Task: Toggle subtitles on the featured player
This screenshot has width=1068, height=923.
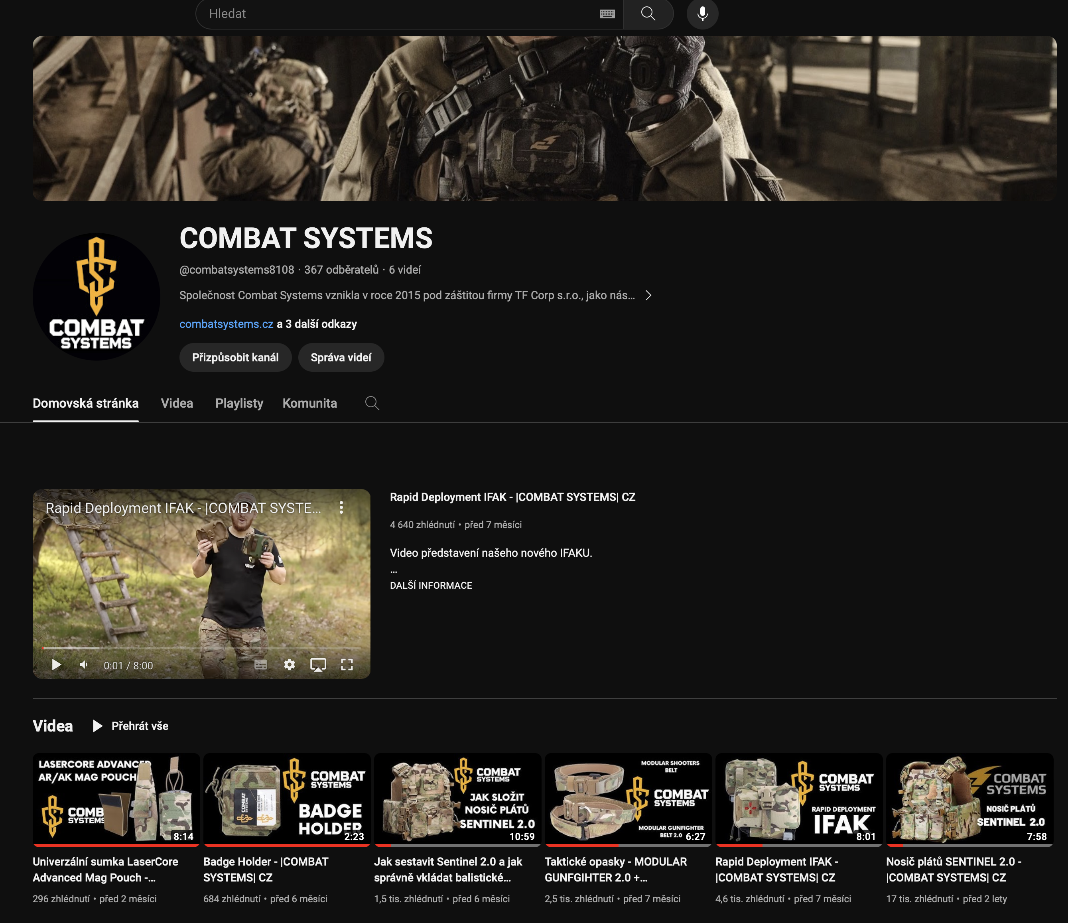Action: (261, 665)
